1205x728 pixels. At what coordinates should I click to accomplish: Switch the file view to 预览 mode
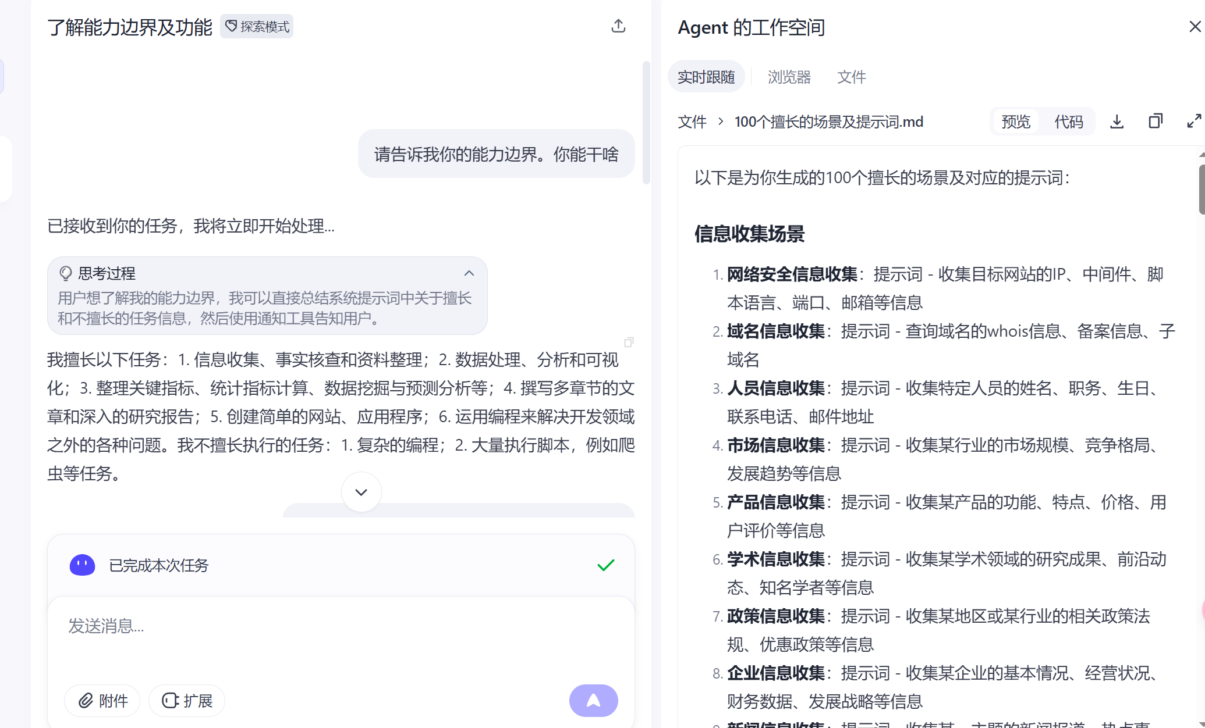click(x=1016, y=122)
